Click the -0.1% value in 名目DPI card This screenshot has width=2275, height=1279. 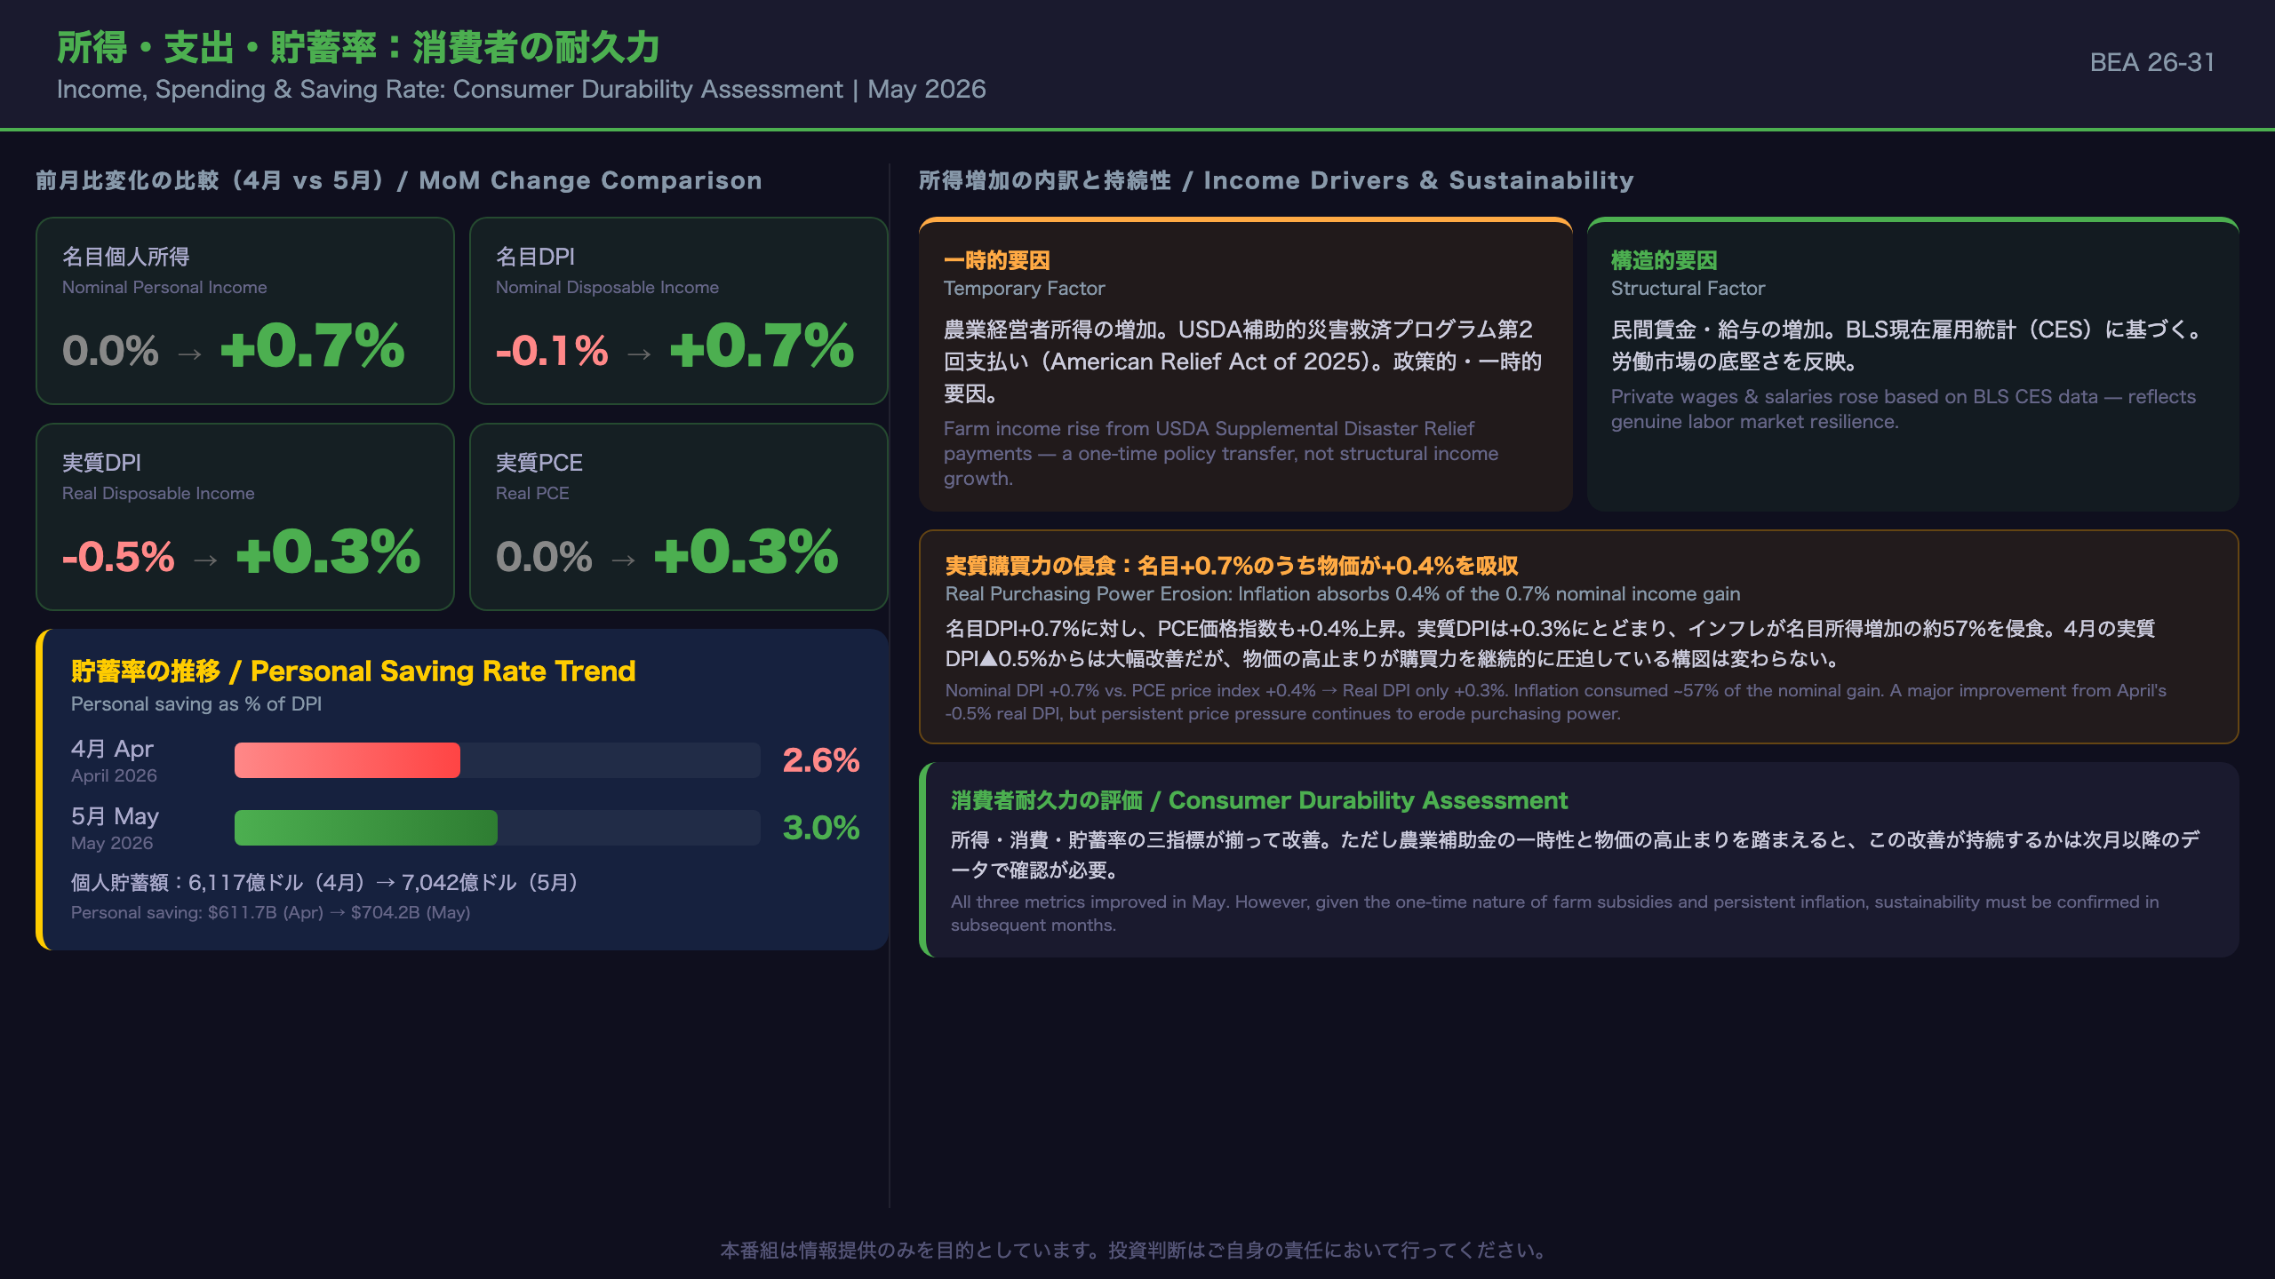point(552,351)
